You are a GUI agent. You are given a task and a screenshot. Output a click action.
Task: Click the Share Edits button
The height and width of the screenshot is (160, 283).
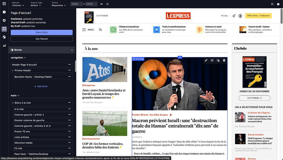(x=42, y=32)
